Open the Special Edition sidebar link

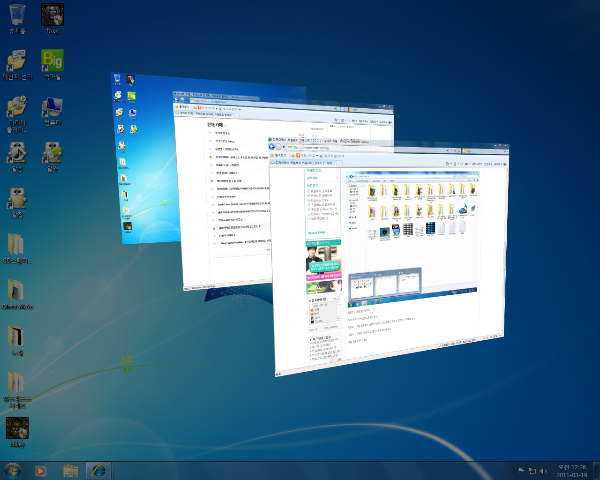point(317,232)
